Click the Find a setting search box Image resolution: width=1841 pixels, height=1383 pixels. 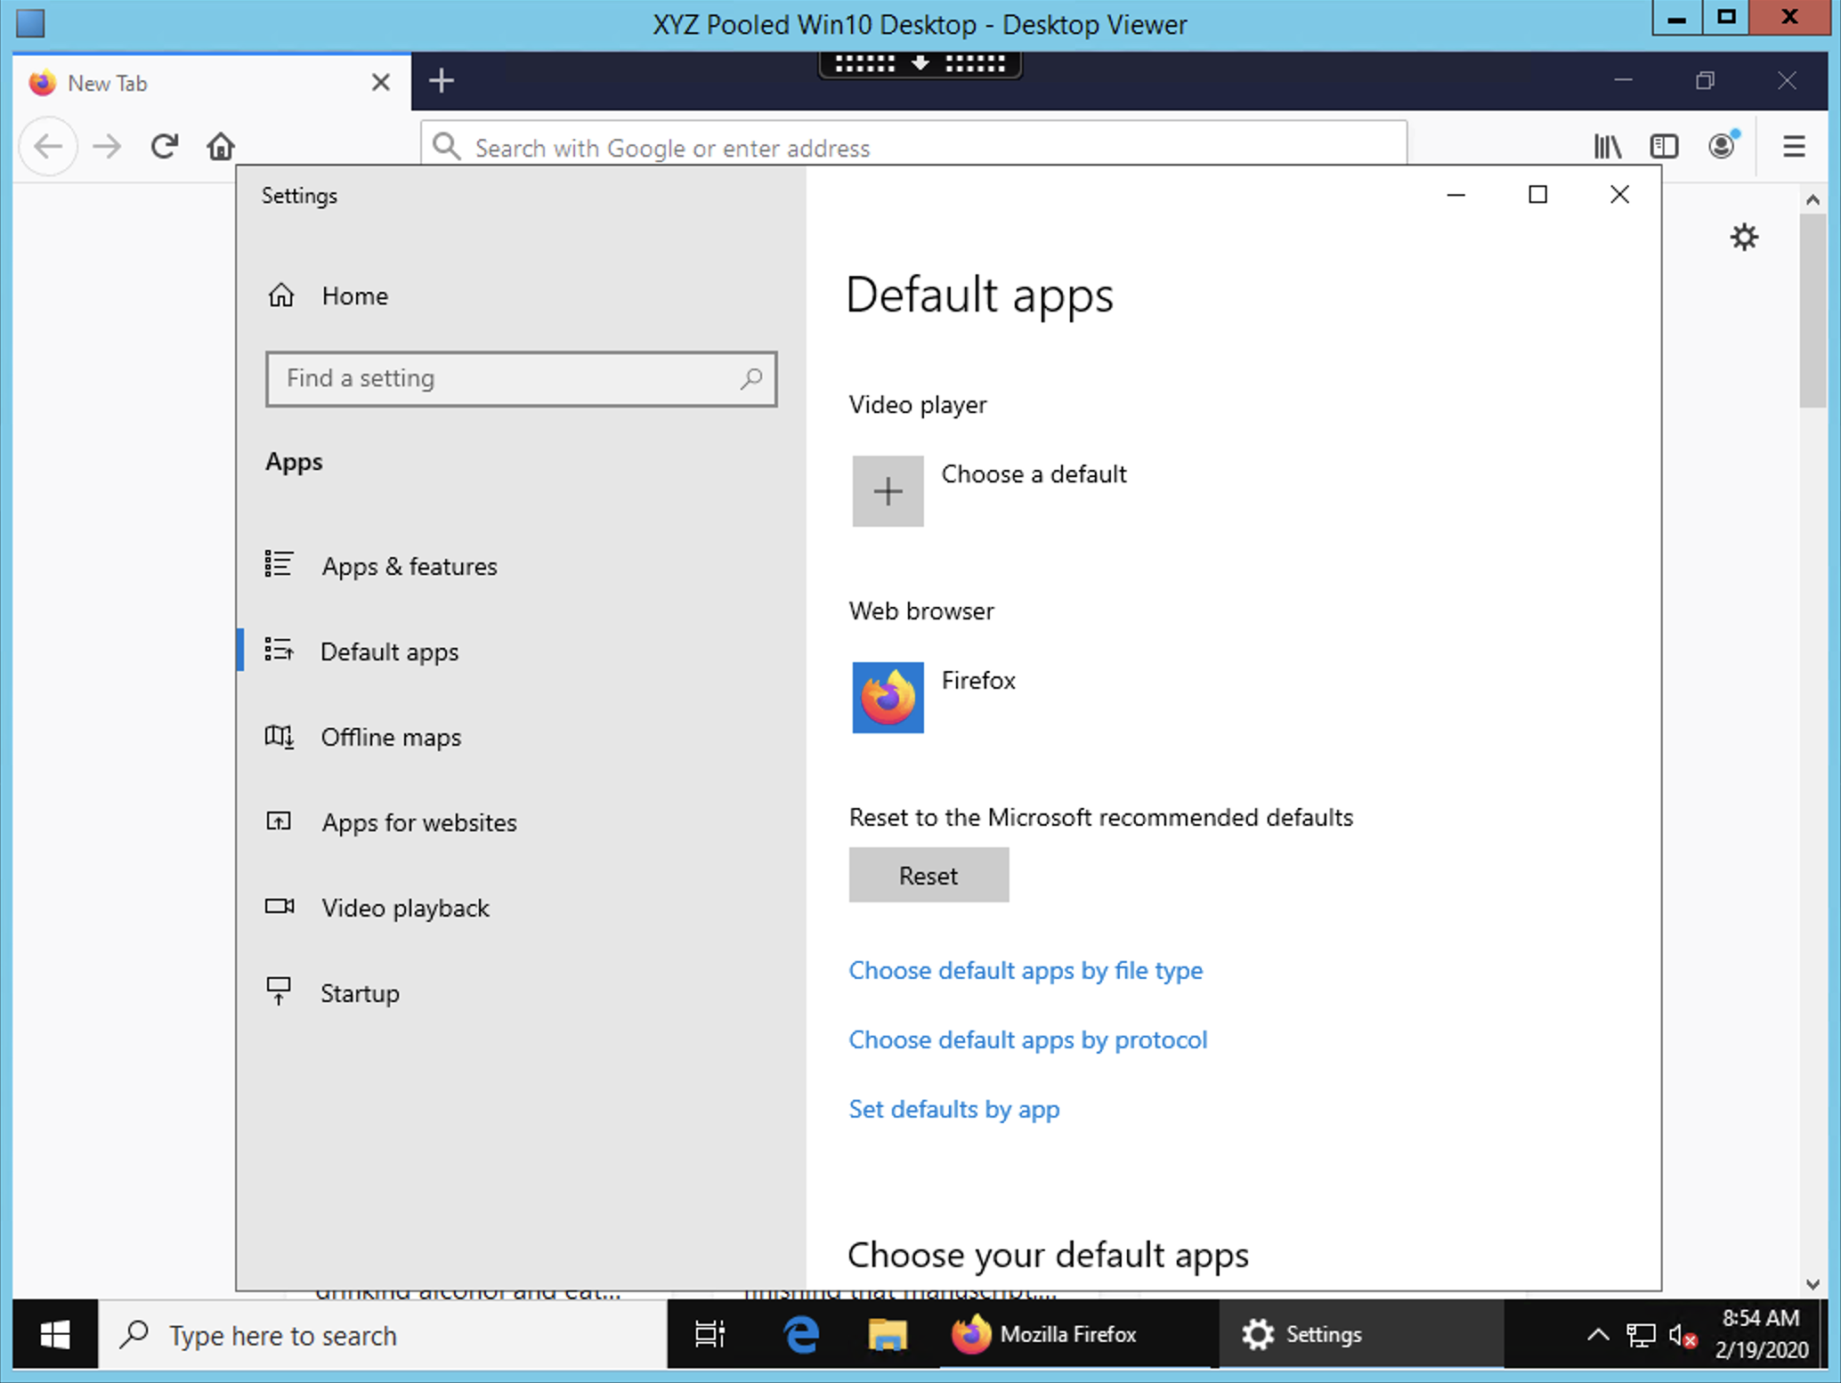521,379
